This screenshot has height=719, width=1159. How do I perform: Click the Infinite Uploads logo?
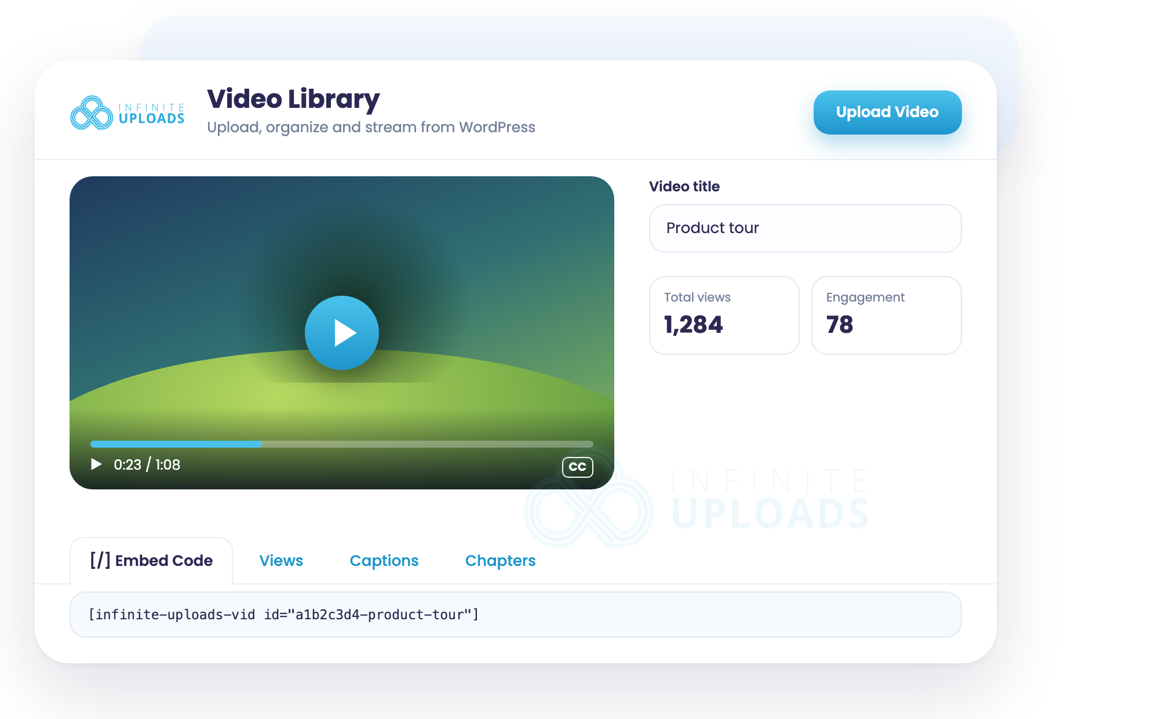coord(127,112)
